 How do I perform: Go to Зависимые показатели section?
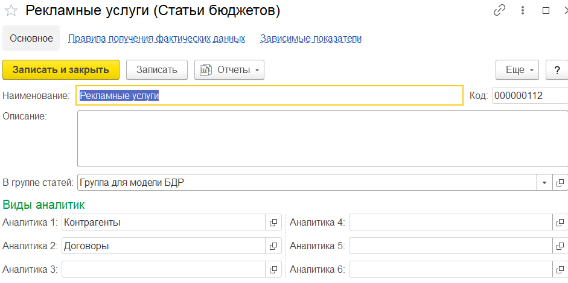311,39
